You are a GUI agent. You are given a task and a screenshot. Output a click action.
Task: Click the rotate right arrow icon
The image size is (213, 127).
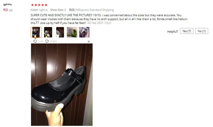coord(47,41)
